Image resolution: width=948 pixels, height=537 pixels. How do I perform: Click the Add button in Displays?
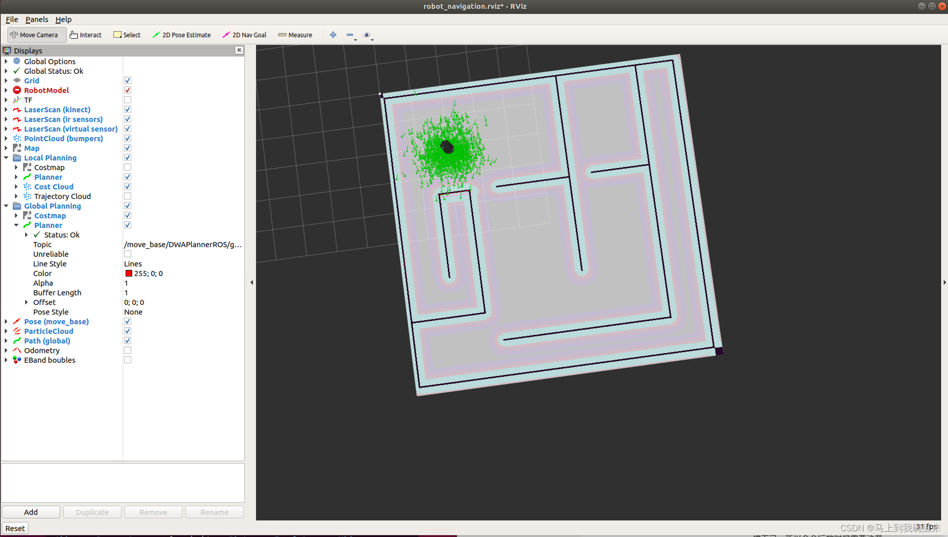pyautogui.click(x=31, y=512)
